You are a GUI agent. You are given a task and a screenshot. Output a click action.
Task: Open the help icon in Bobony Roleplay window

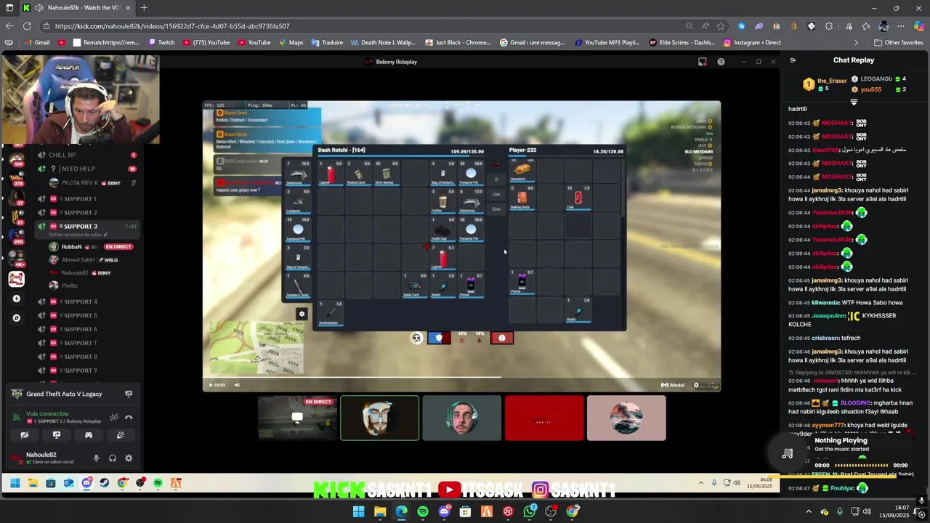click(x=721, y=62)
